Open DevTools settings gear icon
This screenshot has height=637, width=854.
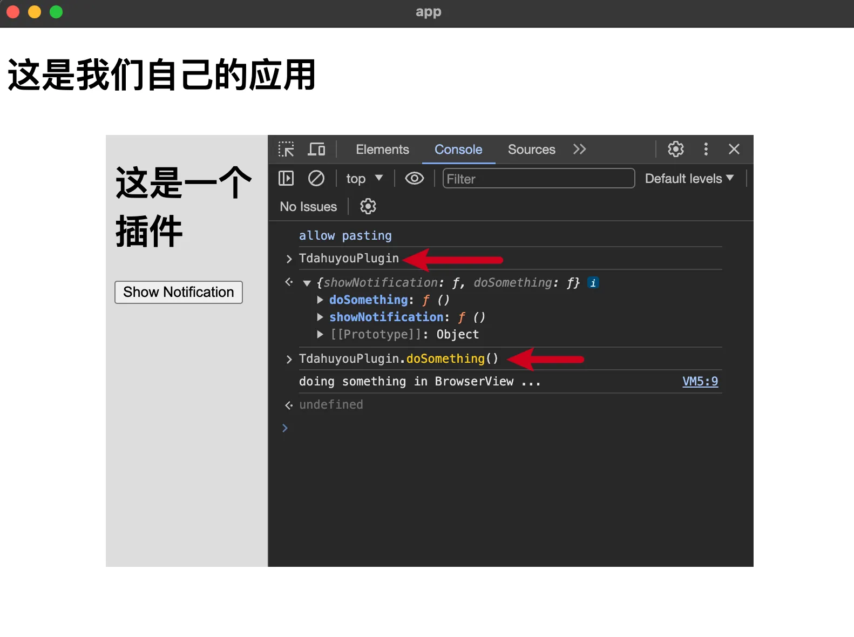coord(675,150)
